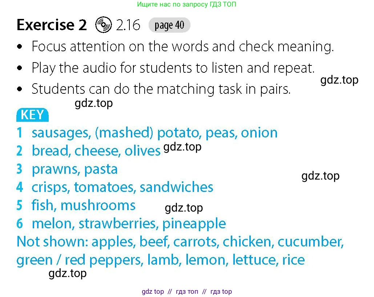Click the Exercise 2 heading
The height and width of the screenshot is (297, 374).
click(52, 25)
